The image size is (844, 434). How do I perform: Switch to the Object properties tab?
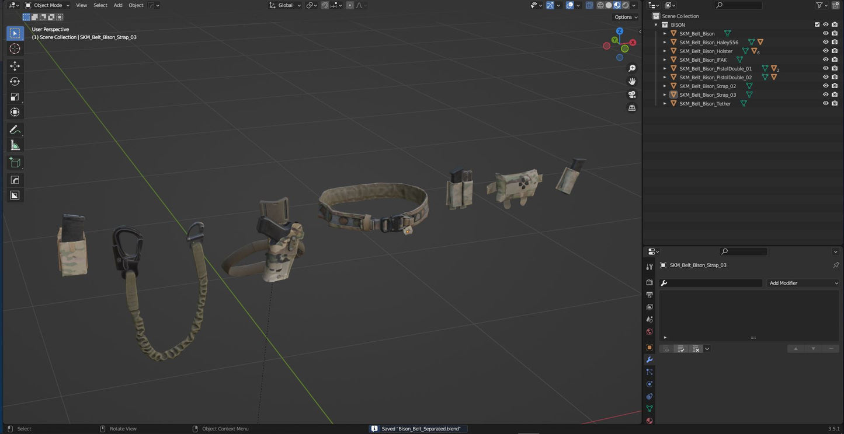649,347
